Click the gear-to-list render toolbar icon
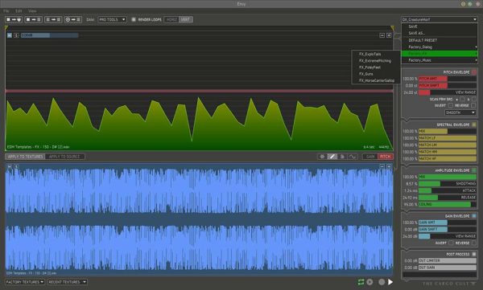The width and height of the screenshot is (483, 290). tap(73, 19)
